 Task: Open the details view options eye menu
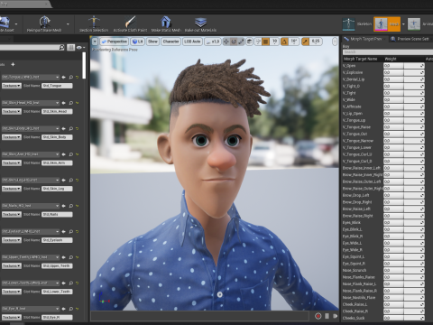point(80,48)
